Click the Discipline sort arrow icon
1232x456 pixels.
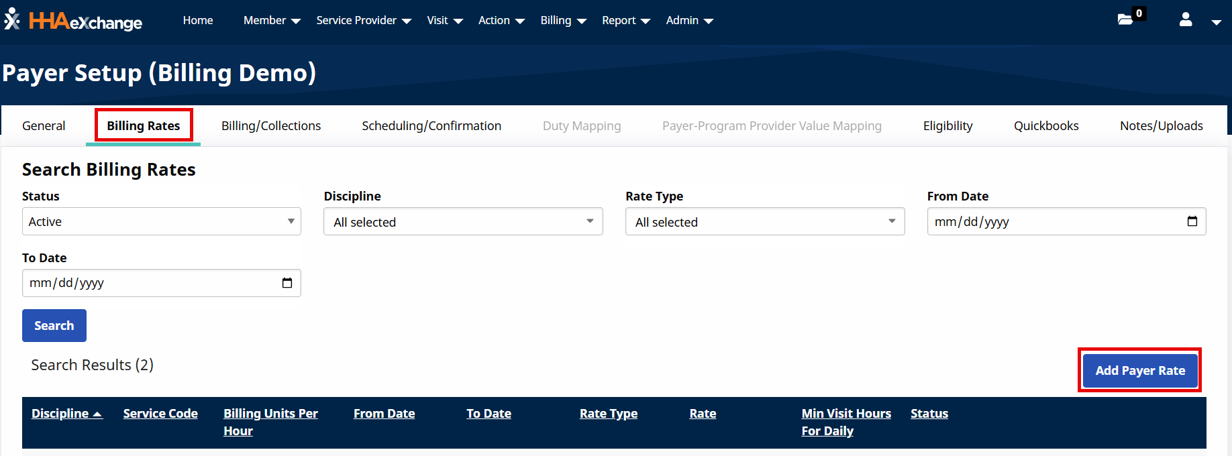(x=97, y=414)
